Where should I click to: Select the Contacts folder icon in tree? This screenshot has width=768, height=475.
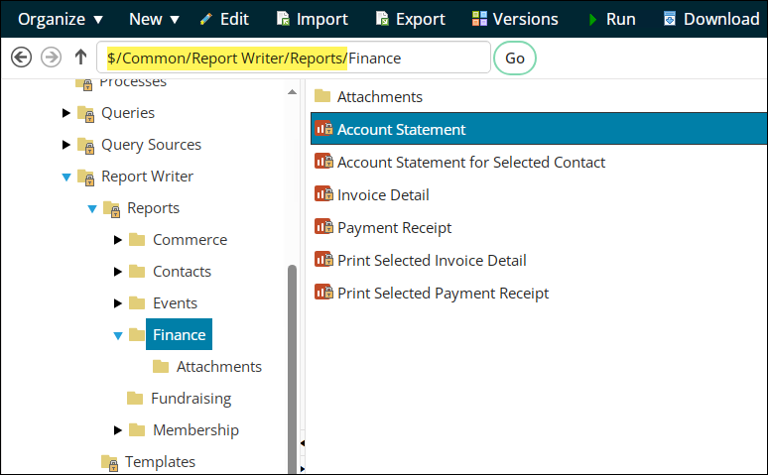[137, 272]
